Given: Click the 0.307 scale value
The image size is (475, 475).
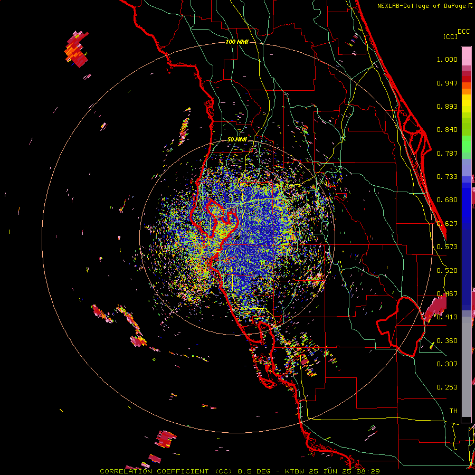Looking at the screenshot, I should coord(447,364).
